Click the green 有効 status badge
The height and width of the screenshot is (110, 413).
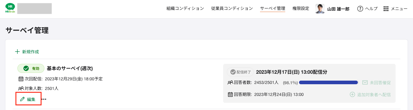(31, 68)
